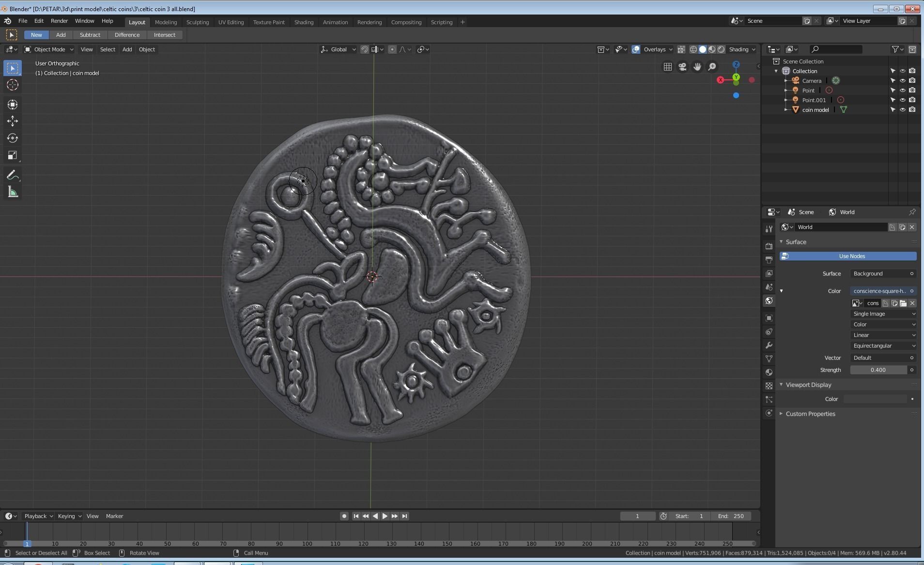Toggle selectability arrow for Camera
Screen dimensions: 924x565
893,81
